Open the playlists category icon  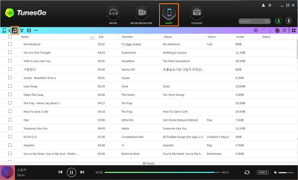click(x=22, y=30)
